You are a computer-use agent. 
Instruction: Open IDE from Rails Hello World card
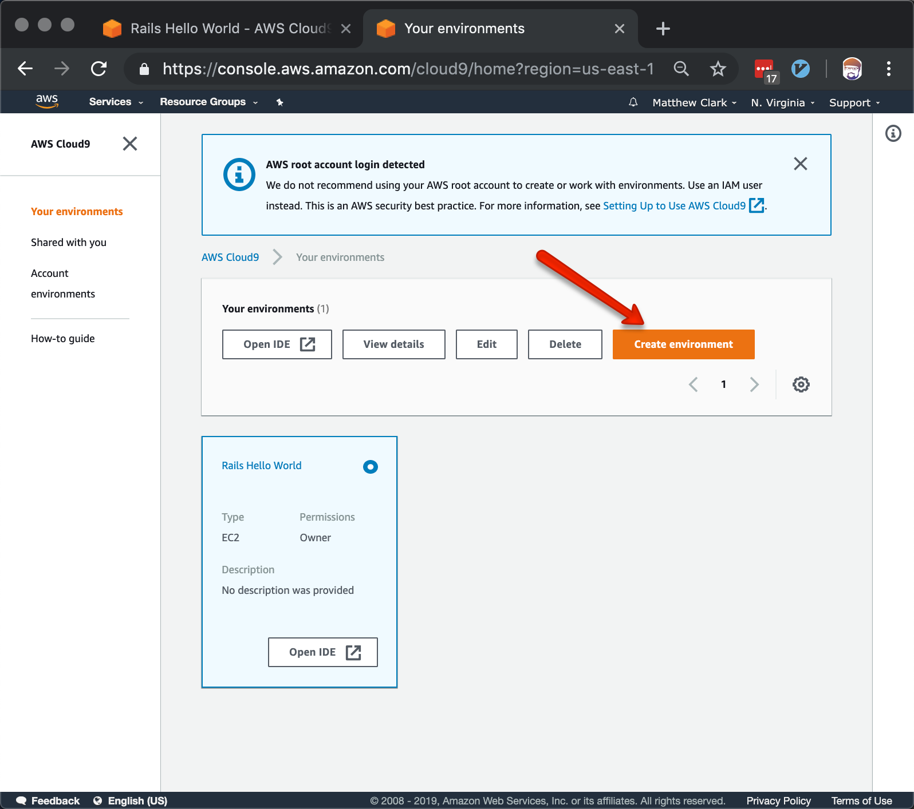[323, 652]
